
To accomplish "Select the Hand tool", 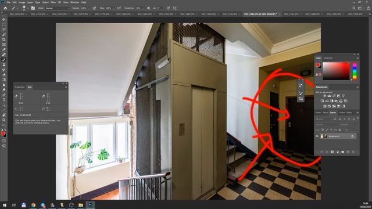I will click(x=4, y=115).
